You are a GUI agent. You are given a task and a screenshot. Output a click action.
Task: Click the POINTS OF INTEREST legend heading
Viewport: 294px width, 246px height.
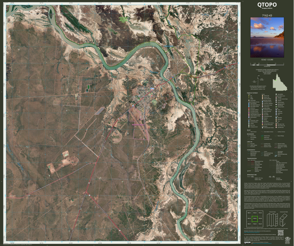[x=252, y=93]
